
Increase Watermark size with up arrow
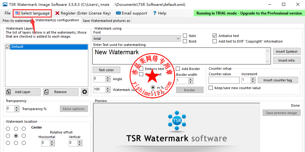[x=108, y=88]
